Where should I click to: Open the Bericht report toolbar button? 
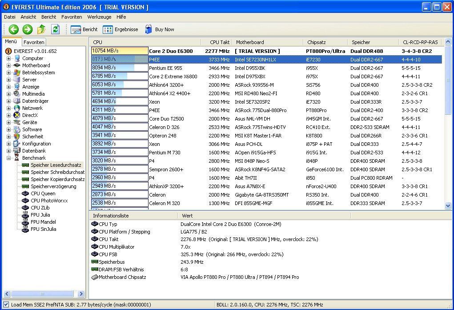coord(84,29)
